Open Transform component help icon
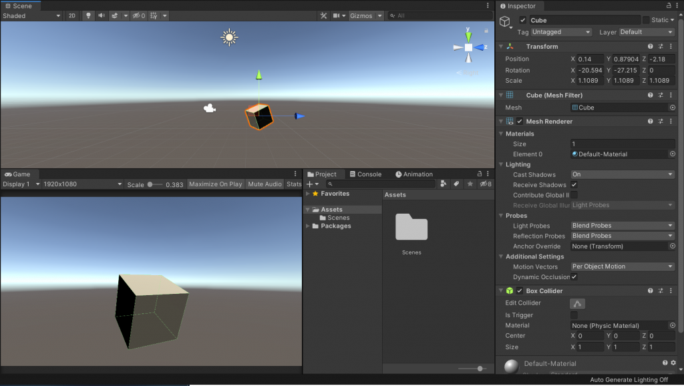 (x=650, y=46)
